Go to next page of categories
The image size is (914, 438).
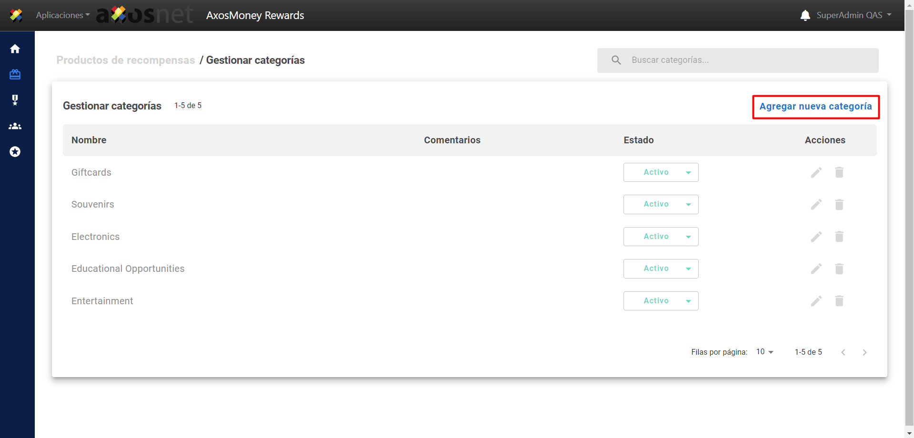tap(864, 352)
